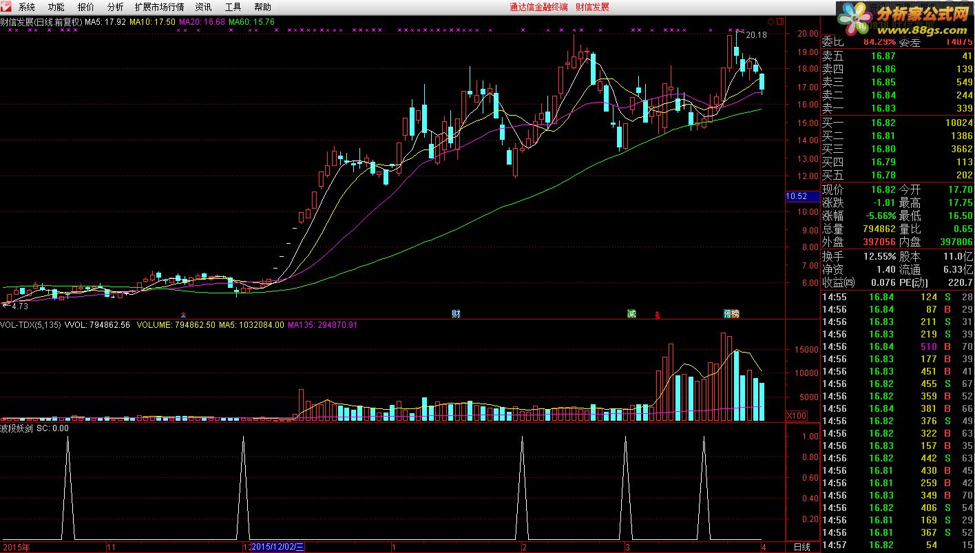Select the 14:57 trade tick row
This screenshot has width=975, height=553.
[897, 545]
